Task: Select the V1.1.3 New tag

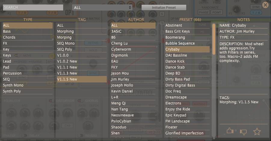Action: pyautogui.click(x=82, y=73)
